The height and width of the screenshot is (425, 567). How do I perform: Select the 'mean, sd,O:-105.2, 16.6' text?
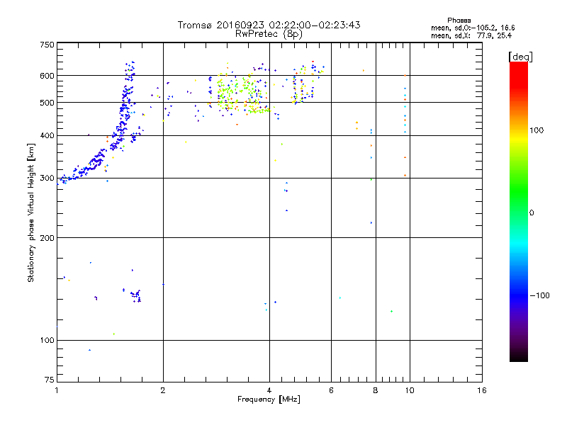coord(473,28)
